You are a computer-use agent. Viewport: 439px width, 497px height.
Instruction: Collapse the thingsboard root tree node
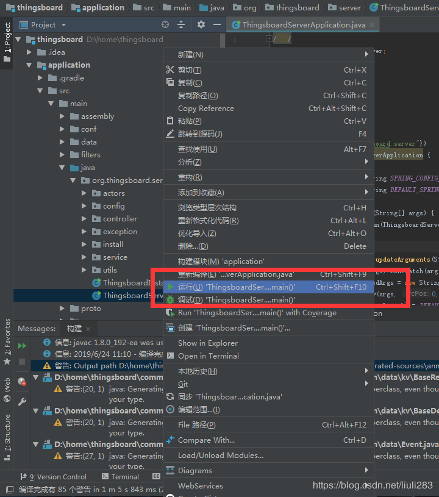18,39
